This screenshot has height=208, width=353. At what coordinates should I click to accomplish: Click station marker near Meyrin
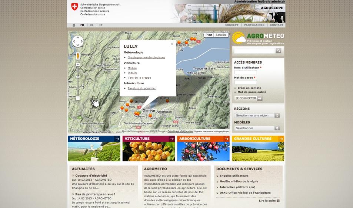(x=131, y=101)
